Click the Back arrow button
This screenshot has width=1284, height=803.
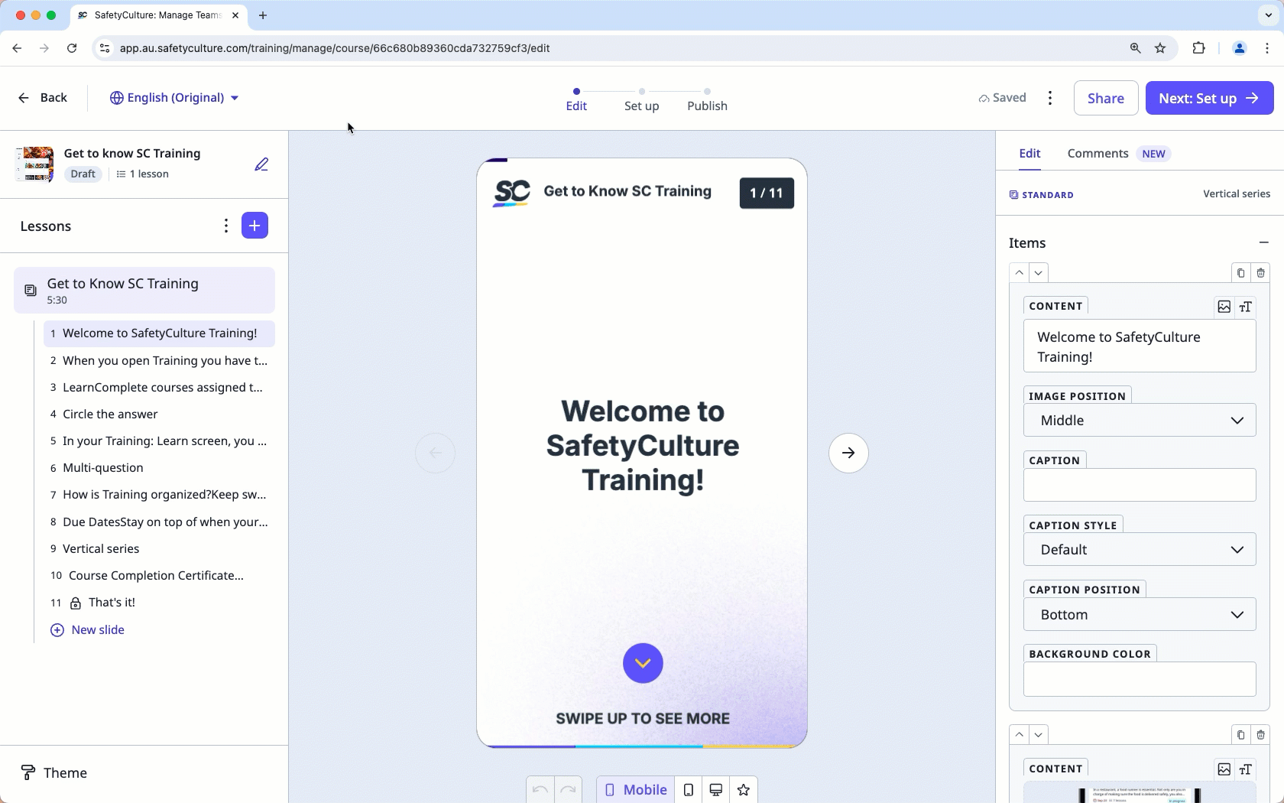pos(43,97)
